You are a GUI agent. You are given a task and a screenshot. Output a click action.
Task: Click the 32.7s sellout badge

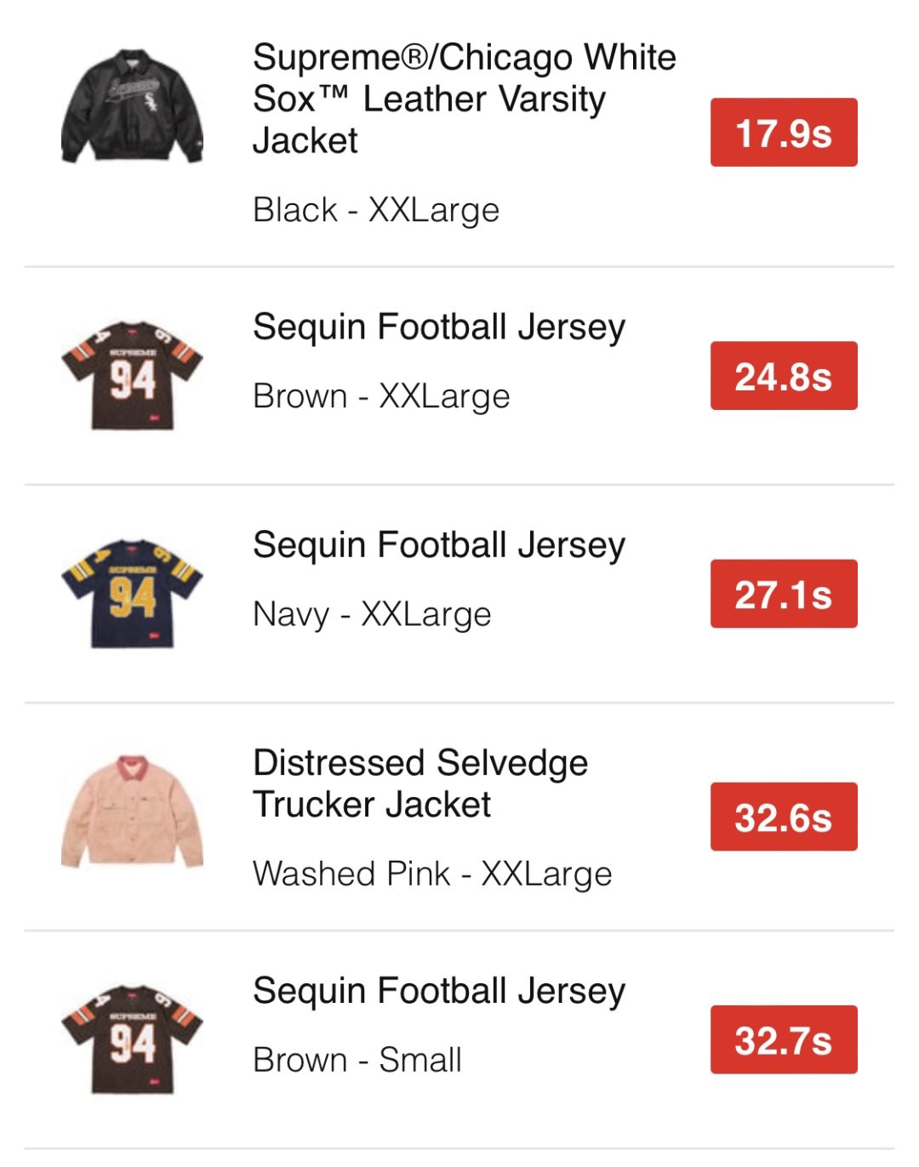click(x=784, y=1039)
